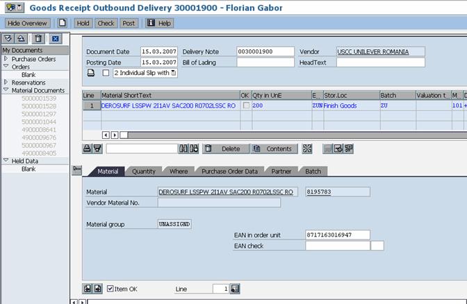Image resolution: width=467 pixels, height=304 pixels.
Task: Collapse the Material Documents tree node
Action: click(6, 90)
